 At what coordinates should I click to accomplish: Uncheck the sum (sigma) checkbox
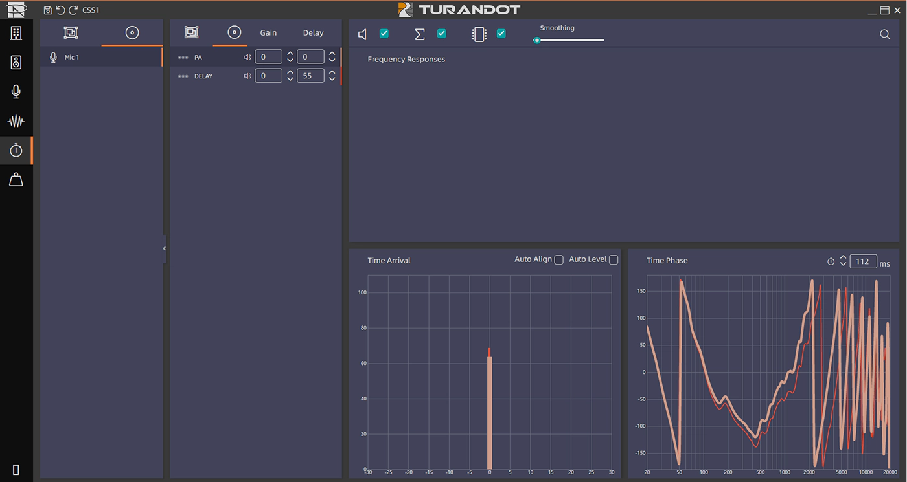pyautogui.click(x=441, y=34)
